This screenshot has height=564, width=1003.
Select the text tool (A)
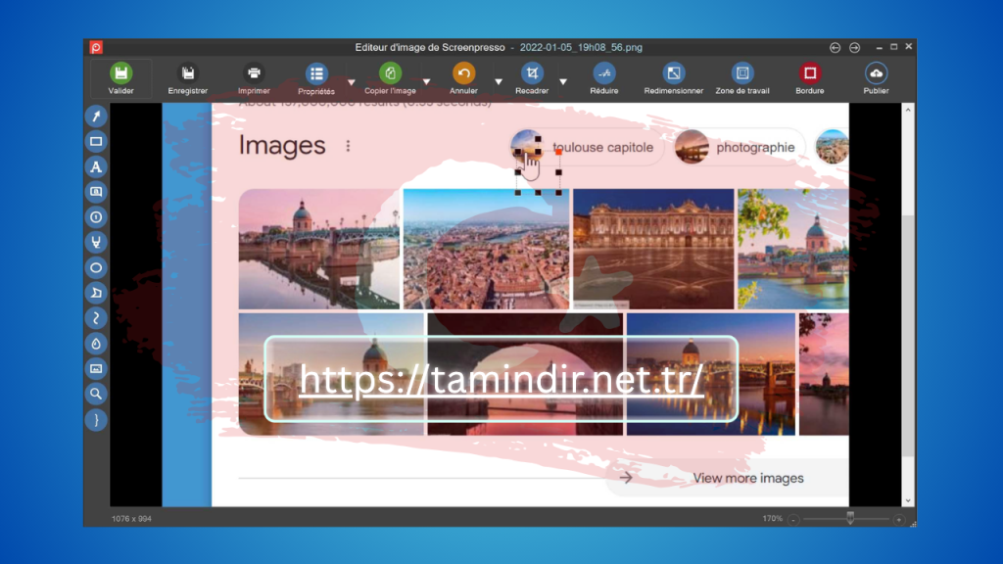click(96, 166)
